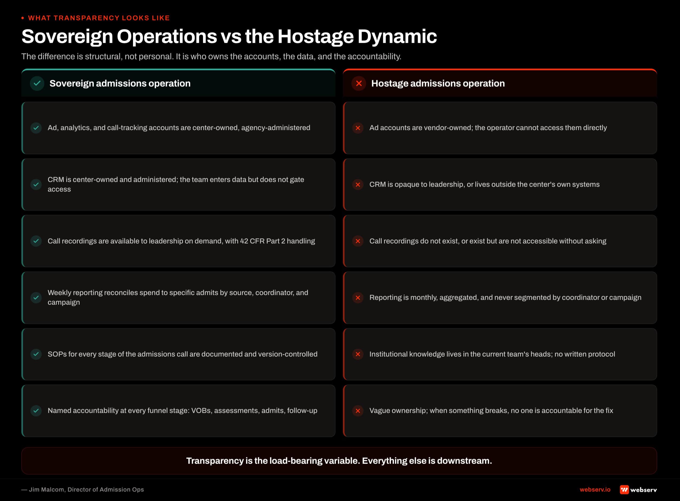This screenshot has height=501, width=680.
Task: Click checkmark icon on CRM center-owned row
Action: pos(36,184)
